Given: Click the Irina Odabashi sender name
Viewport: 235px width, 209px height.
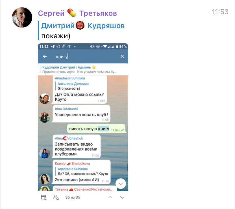Looking at the screenshot, I should [x=66, y=109].
